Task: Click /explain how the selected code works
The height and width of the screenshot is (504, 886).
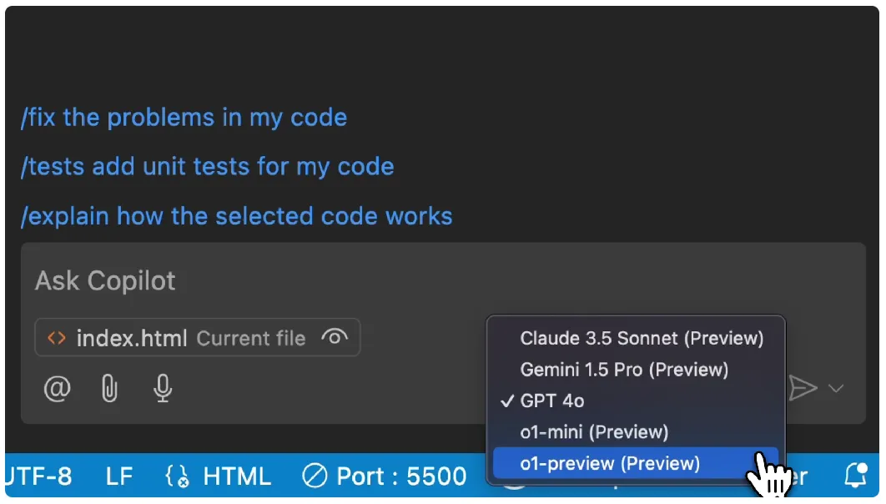Action: (x=236, y=216)
